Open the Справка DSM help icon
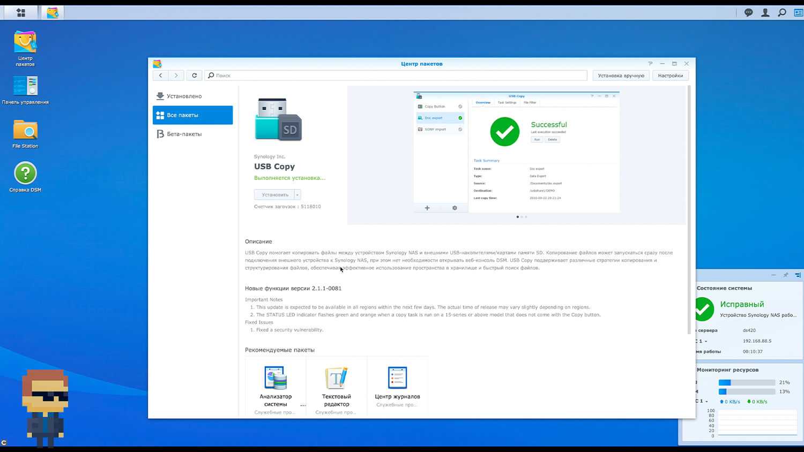804x452 pixels. point(25,177)
